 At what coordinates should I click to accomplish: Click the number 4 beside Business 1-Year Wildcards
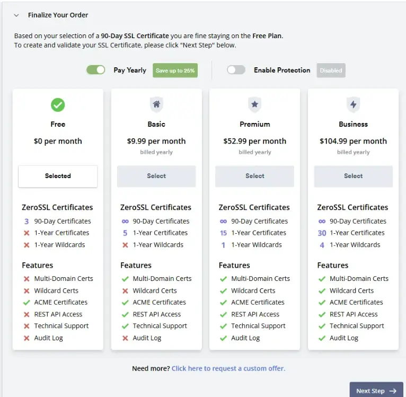coord(322,245)
